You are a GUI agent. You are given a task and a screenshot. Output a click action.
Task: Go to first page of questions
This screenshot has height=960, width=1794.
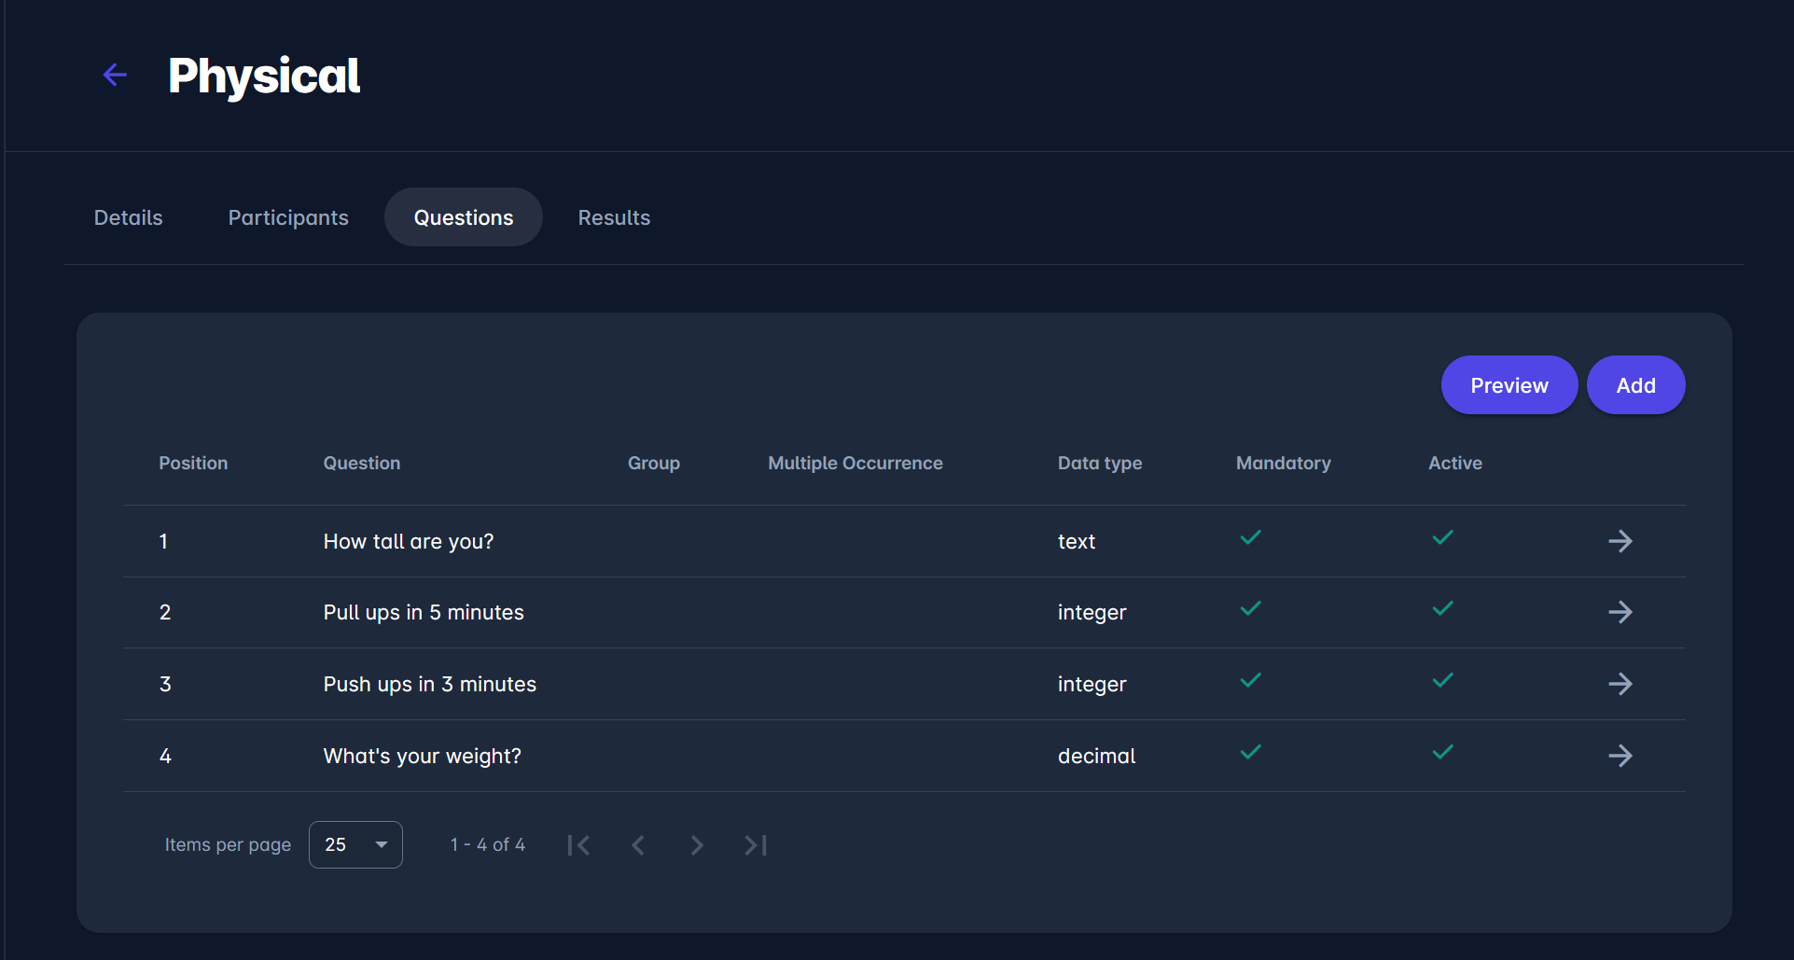click(x=578, y=845)
